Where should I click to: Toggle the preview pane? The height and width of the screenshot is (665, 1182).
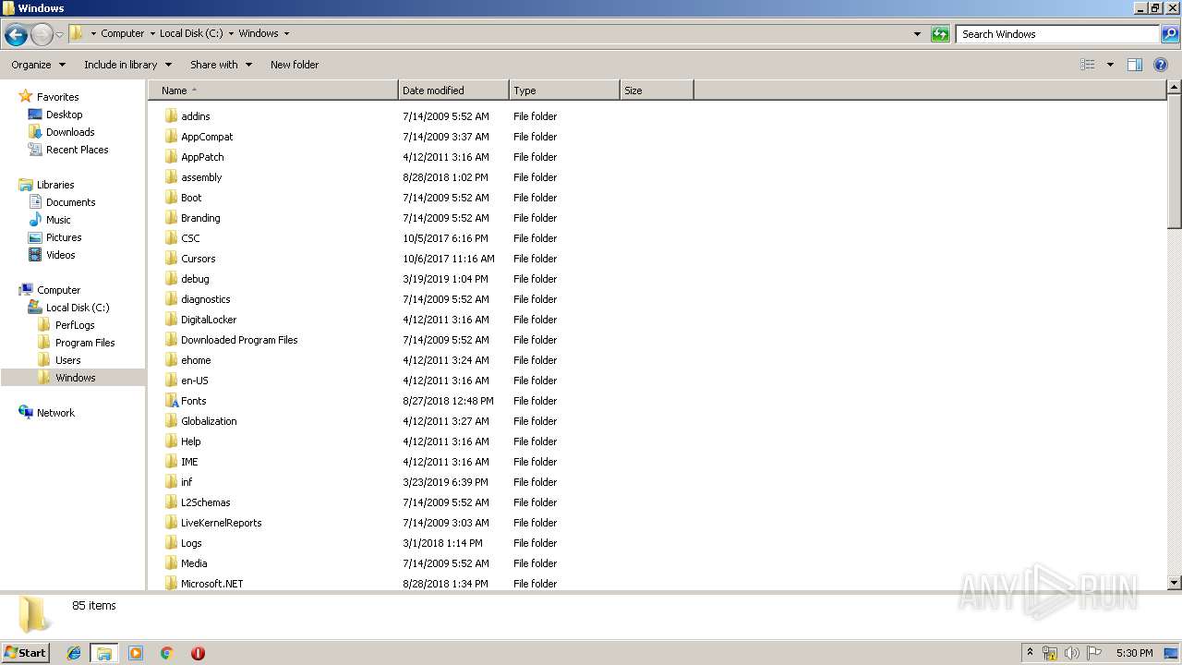1135,65
